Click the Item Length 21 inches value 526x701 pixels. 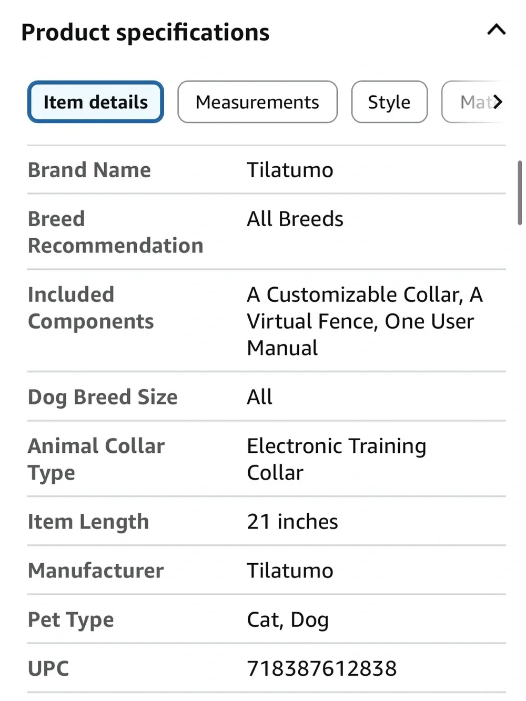click(x=292, y=522)
